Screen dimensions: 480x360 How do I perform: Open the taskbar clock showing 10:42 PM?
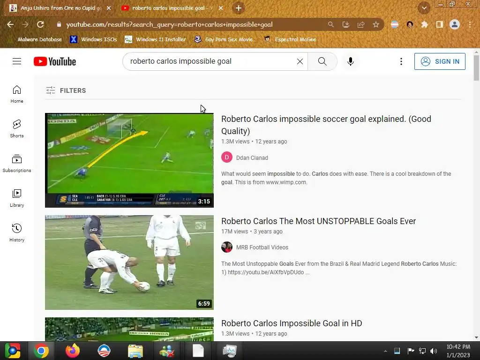click(458, 351)
